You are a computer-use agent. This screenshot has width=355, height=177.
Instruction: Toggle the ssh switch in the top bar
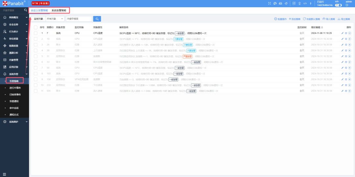[339, 5]
